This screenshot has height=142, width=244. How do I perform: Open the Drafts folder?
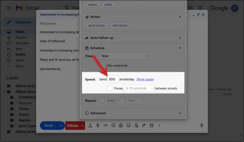tap(20, 55)
